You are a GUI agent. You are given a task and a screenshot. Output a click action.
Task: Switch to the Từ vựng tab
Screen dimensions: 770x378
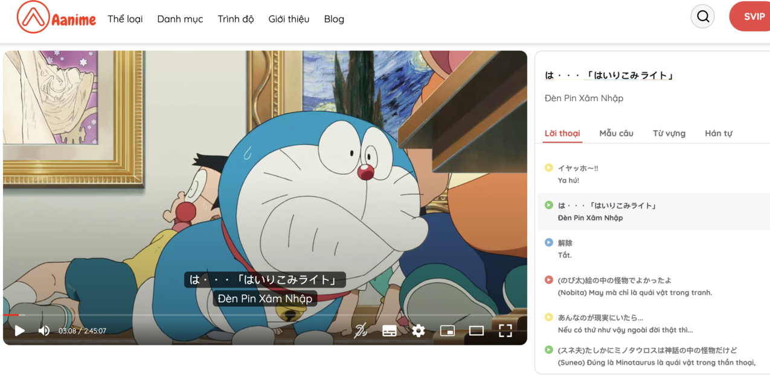[x=669, y=133]
